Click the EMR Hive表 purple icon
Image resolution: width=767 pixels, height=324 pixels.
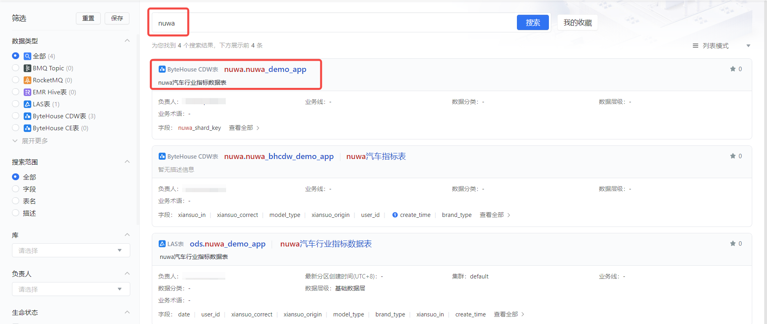point(27,92)
